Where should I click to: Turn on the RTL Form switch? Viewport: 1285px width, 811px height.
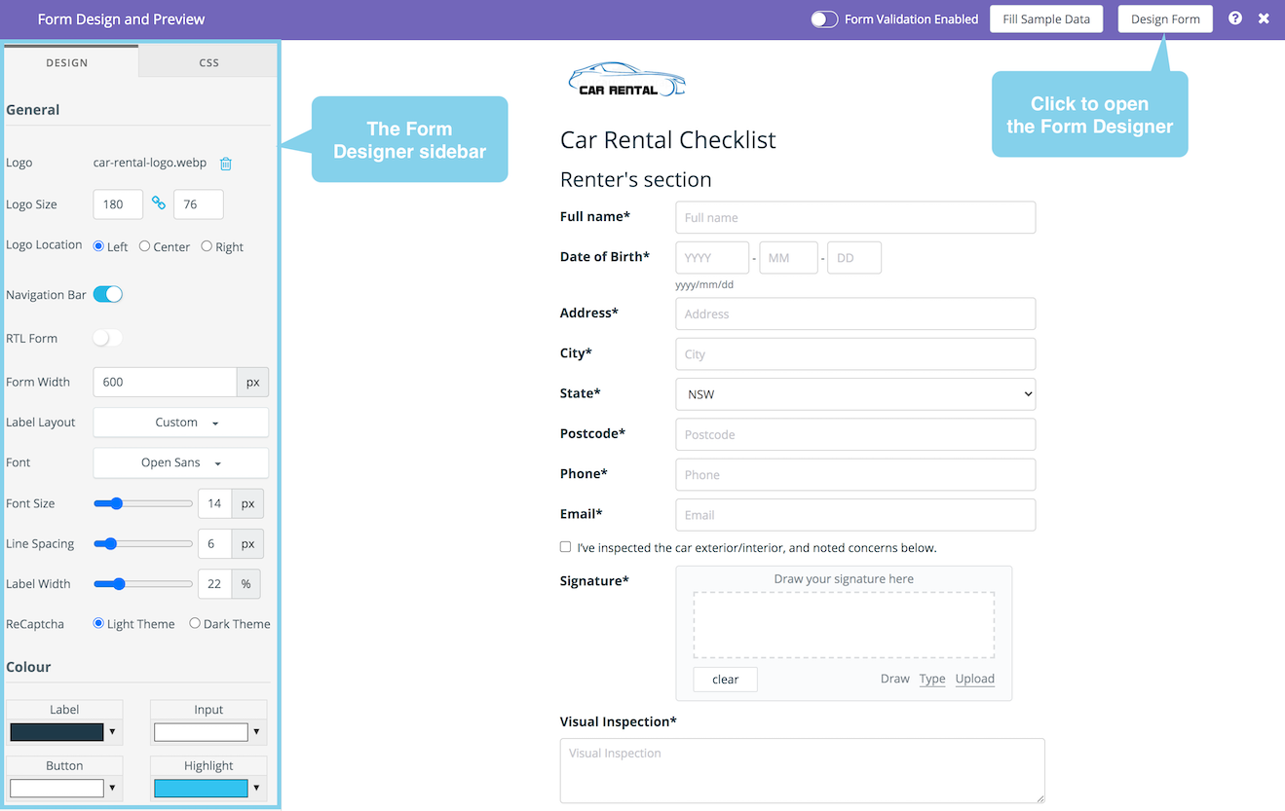107,338
